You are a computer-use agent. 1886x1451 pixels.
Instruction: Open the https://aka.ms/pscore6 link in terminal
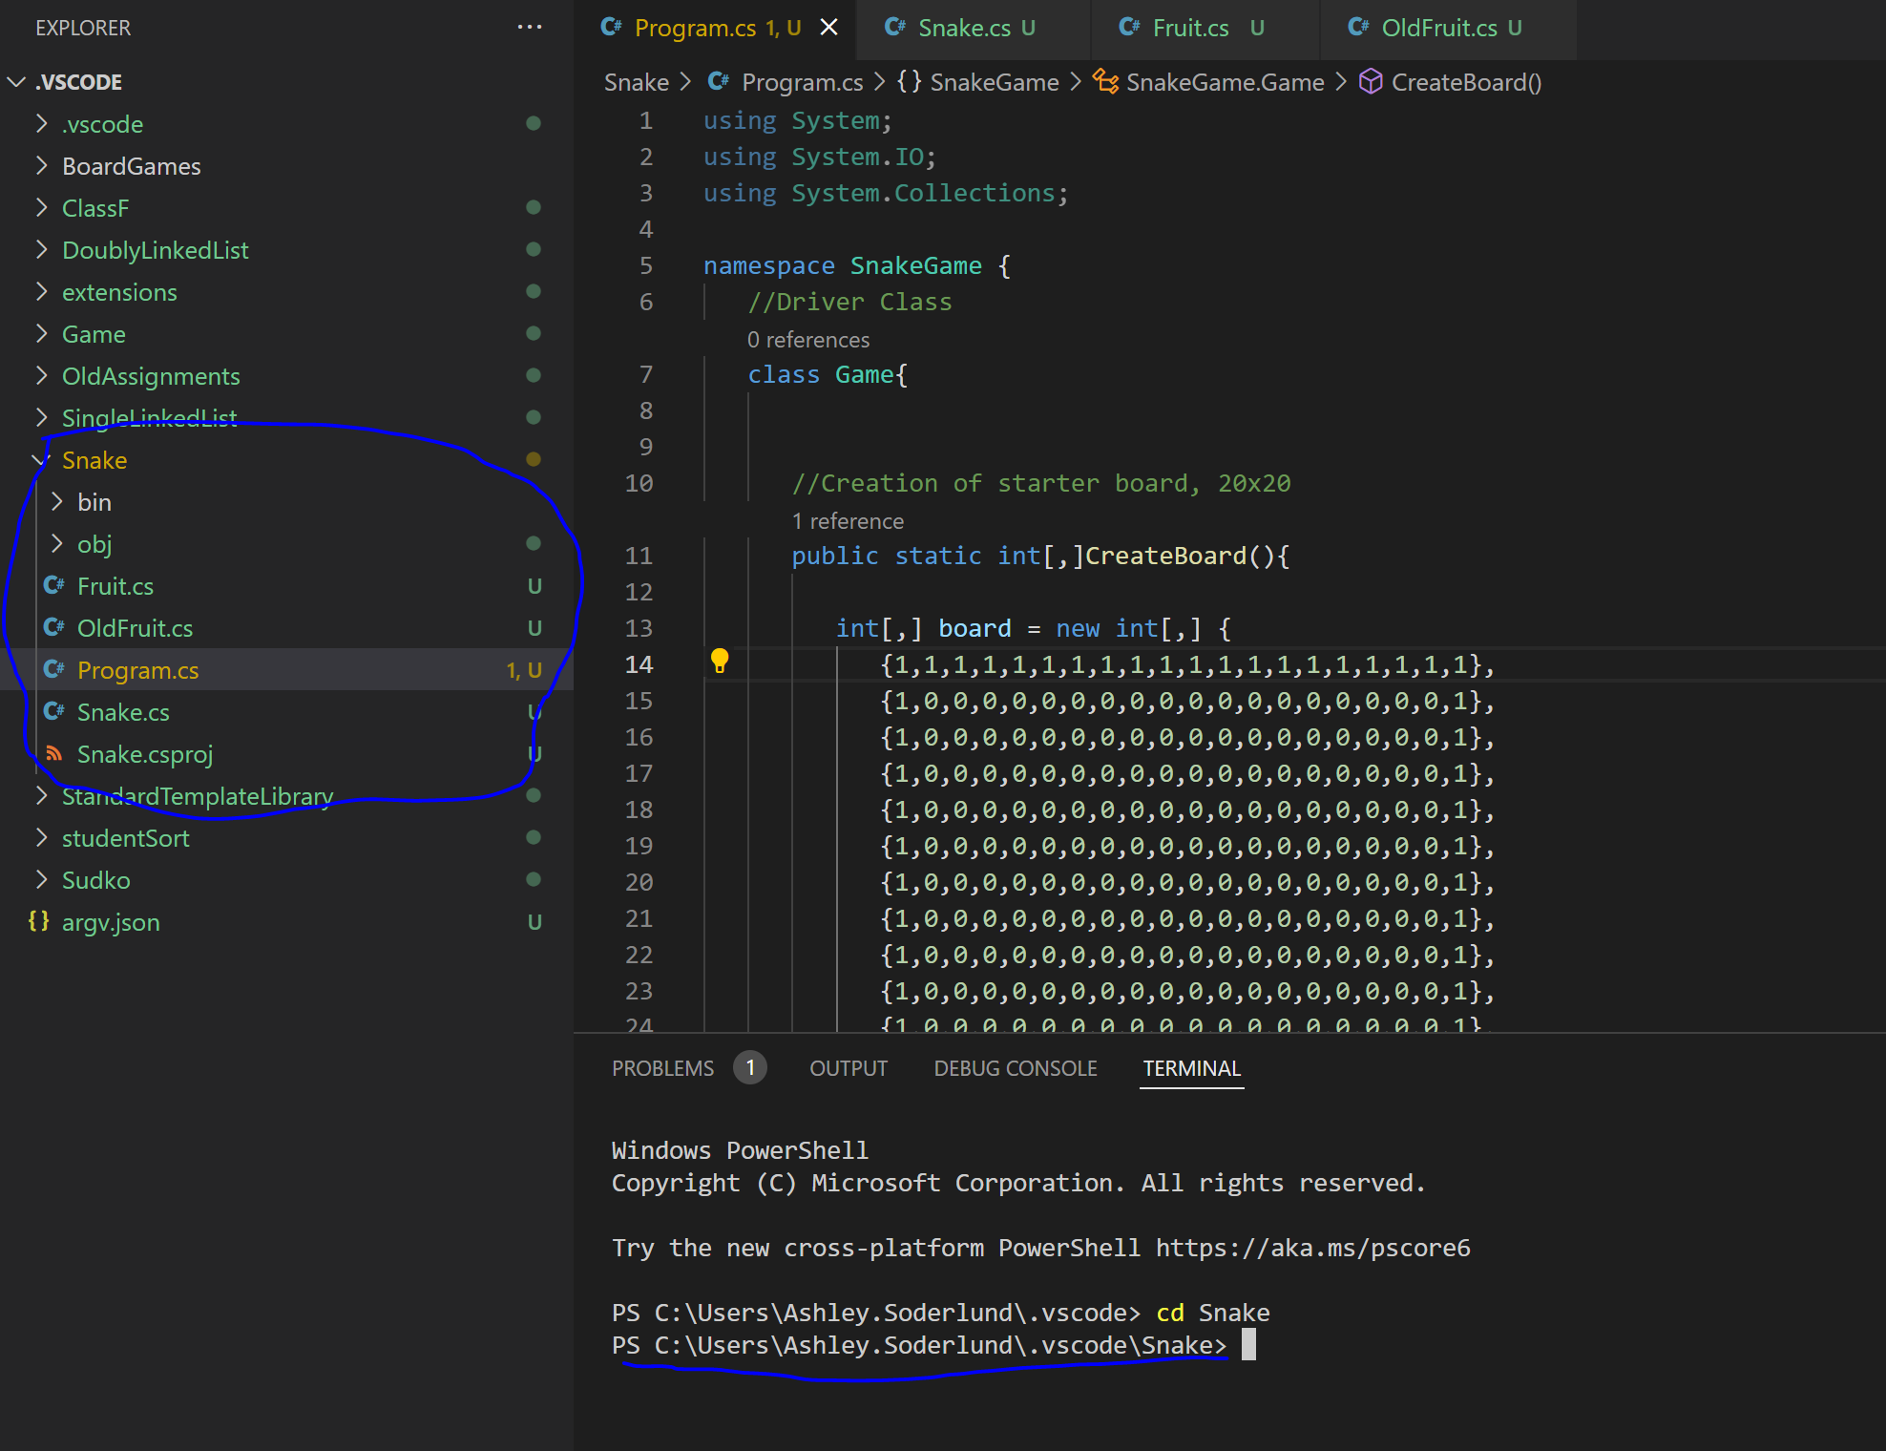pyautogui.click(x=1310, y=1248)
